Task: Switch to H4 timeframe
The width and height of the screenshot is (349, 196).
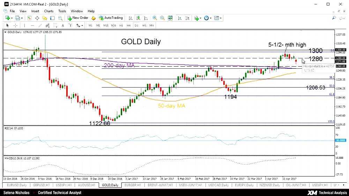Action: click(x=129, y=25)
